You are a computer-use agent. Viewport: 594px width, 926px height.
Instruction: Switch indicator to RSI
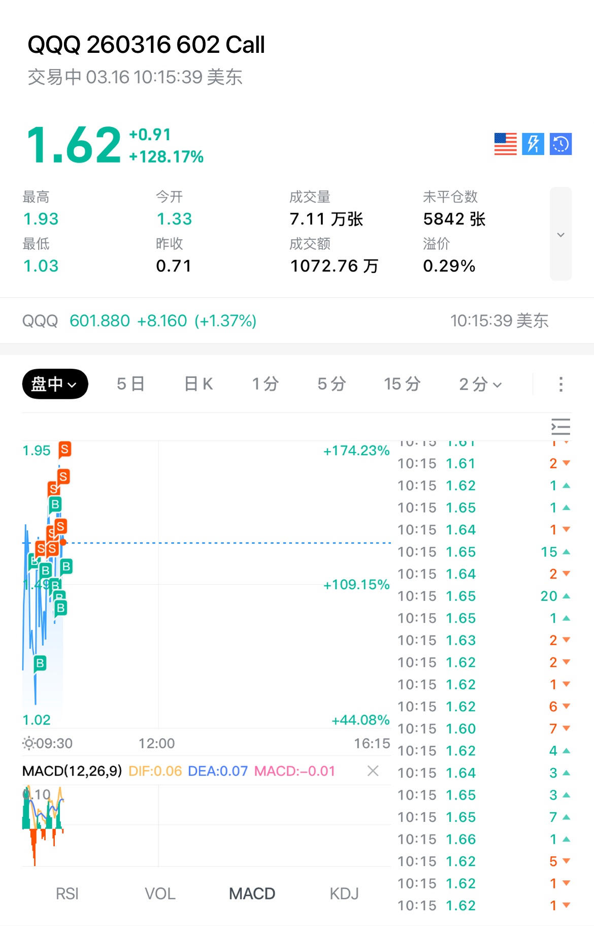click(x=67, y=893)
